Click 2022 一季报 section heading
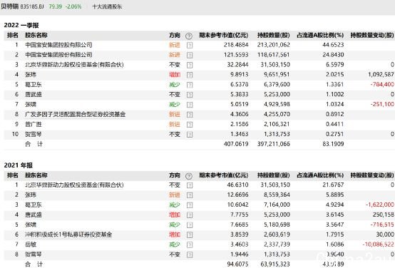Screen dimensions: 395x268 coord(21,25)
